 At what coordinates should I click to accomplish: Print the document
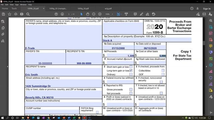click(x=22, y=14)
